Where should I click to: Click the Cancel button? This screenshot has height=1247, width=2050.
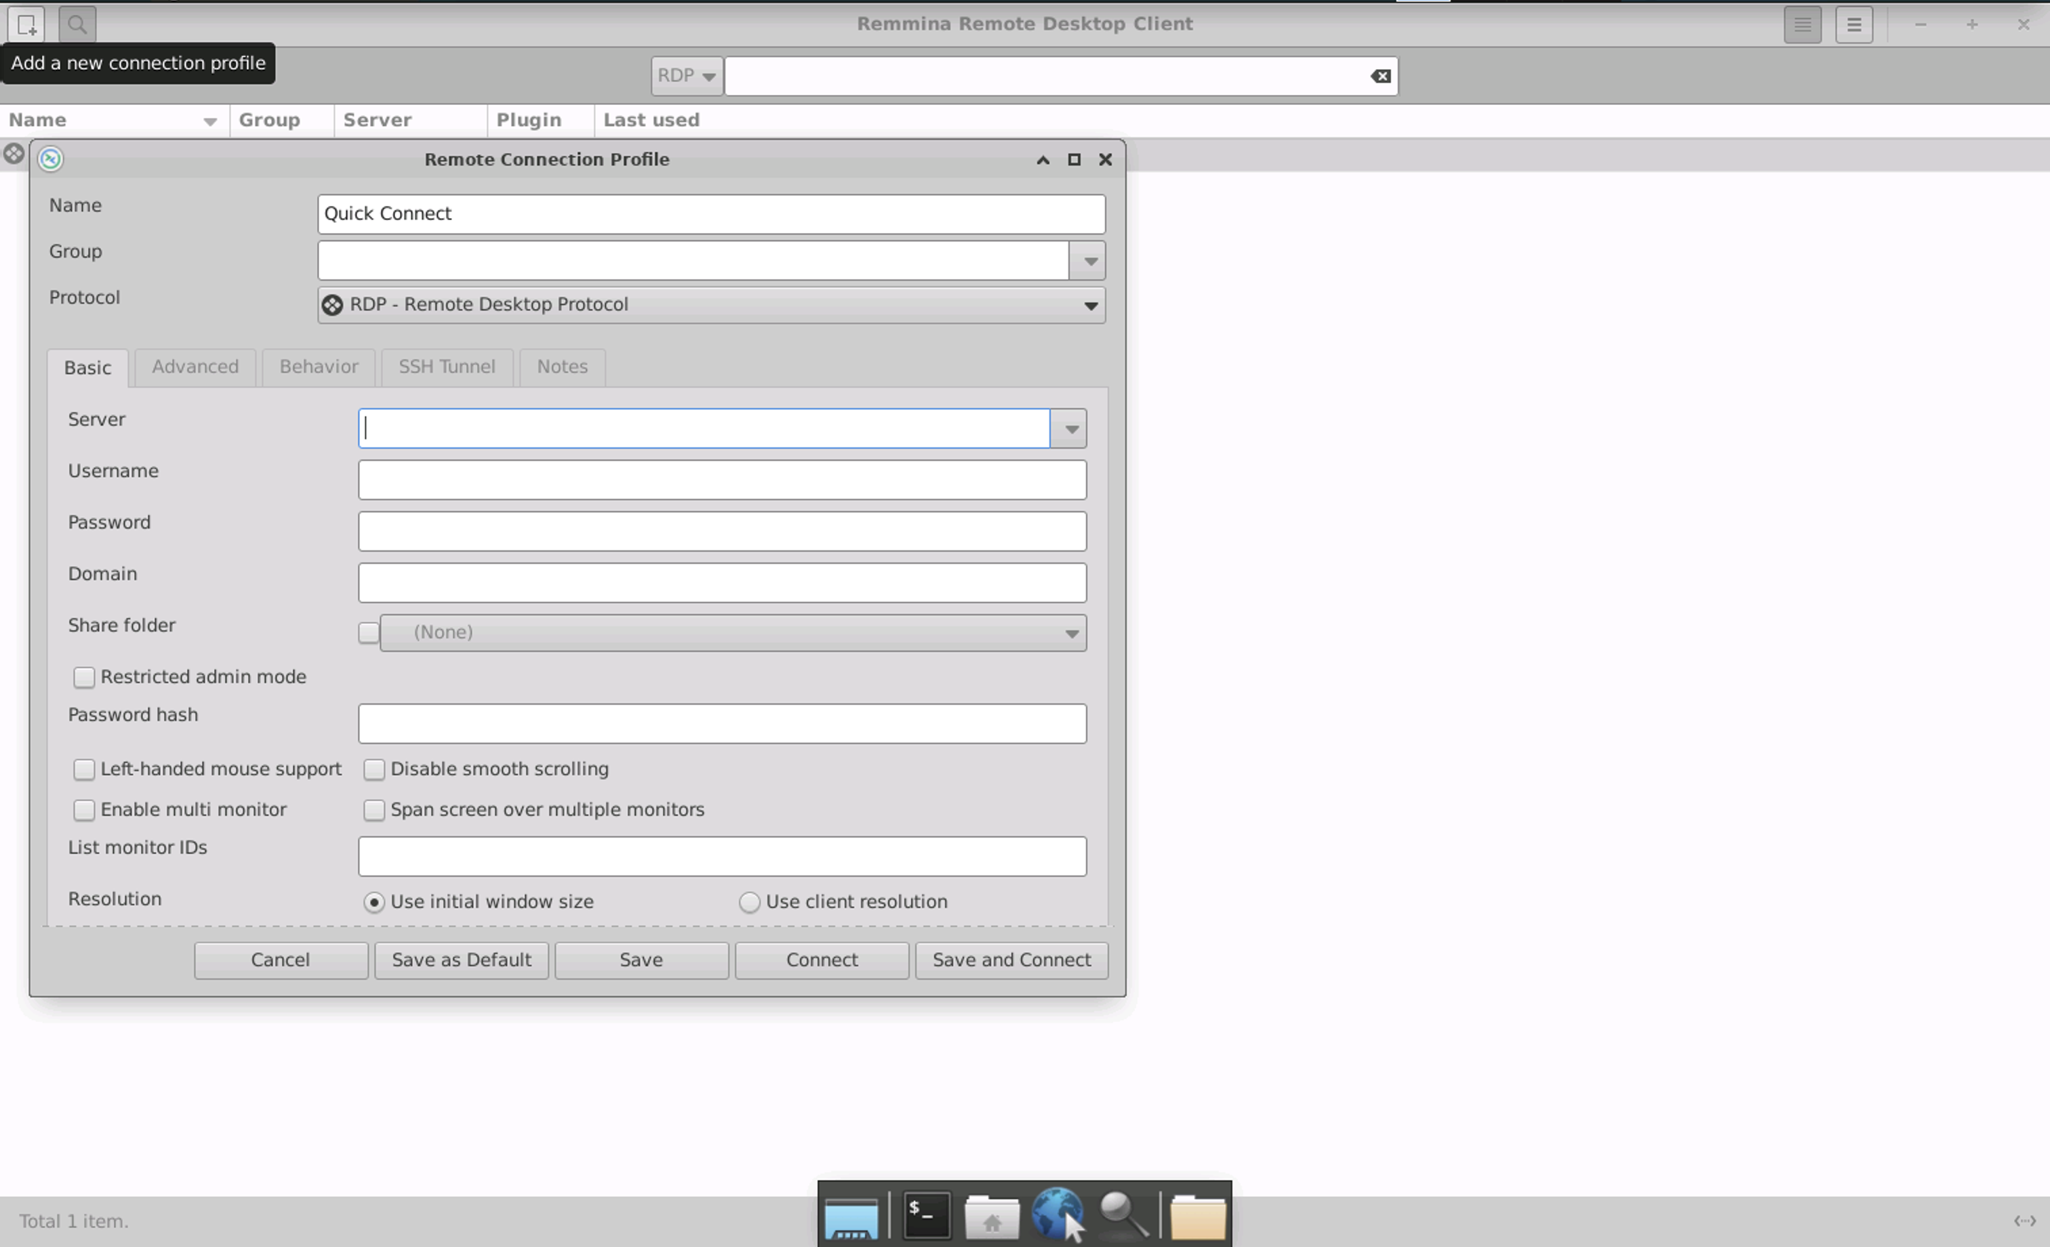click(281, 961)
